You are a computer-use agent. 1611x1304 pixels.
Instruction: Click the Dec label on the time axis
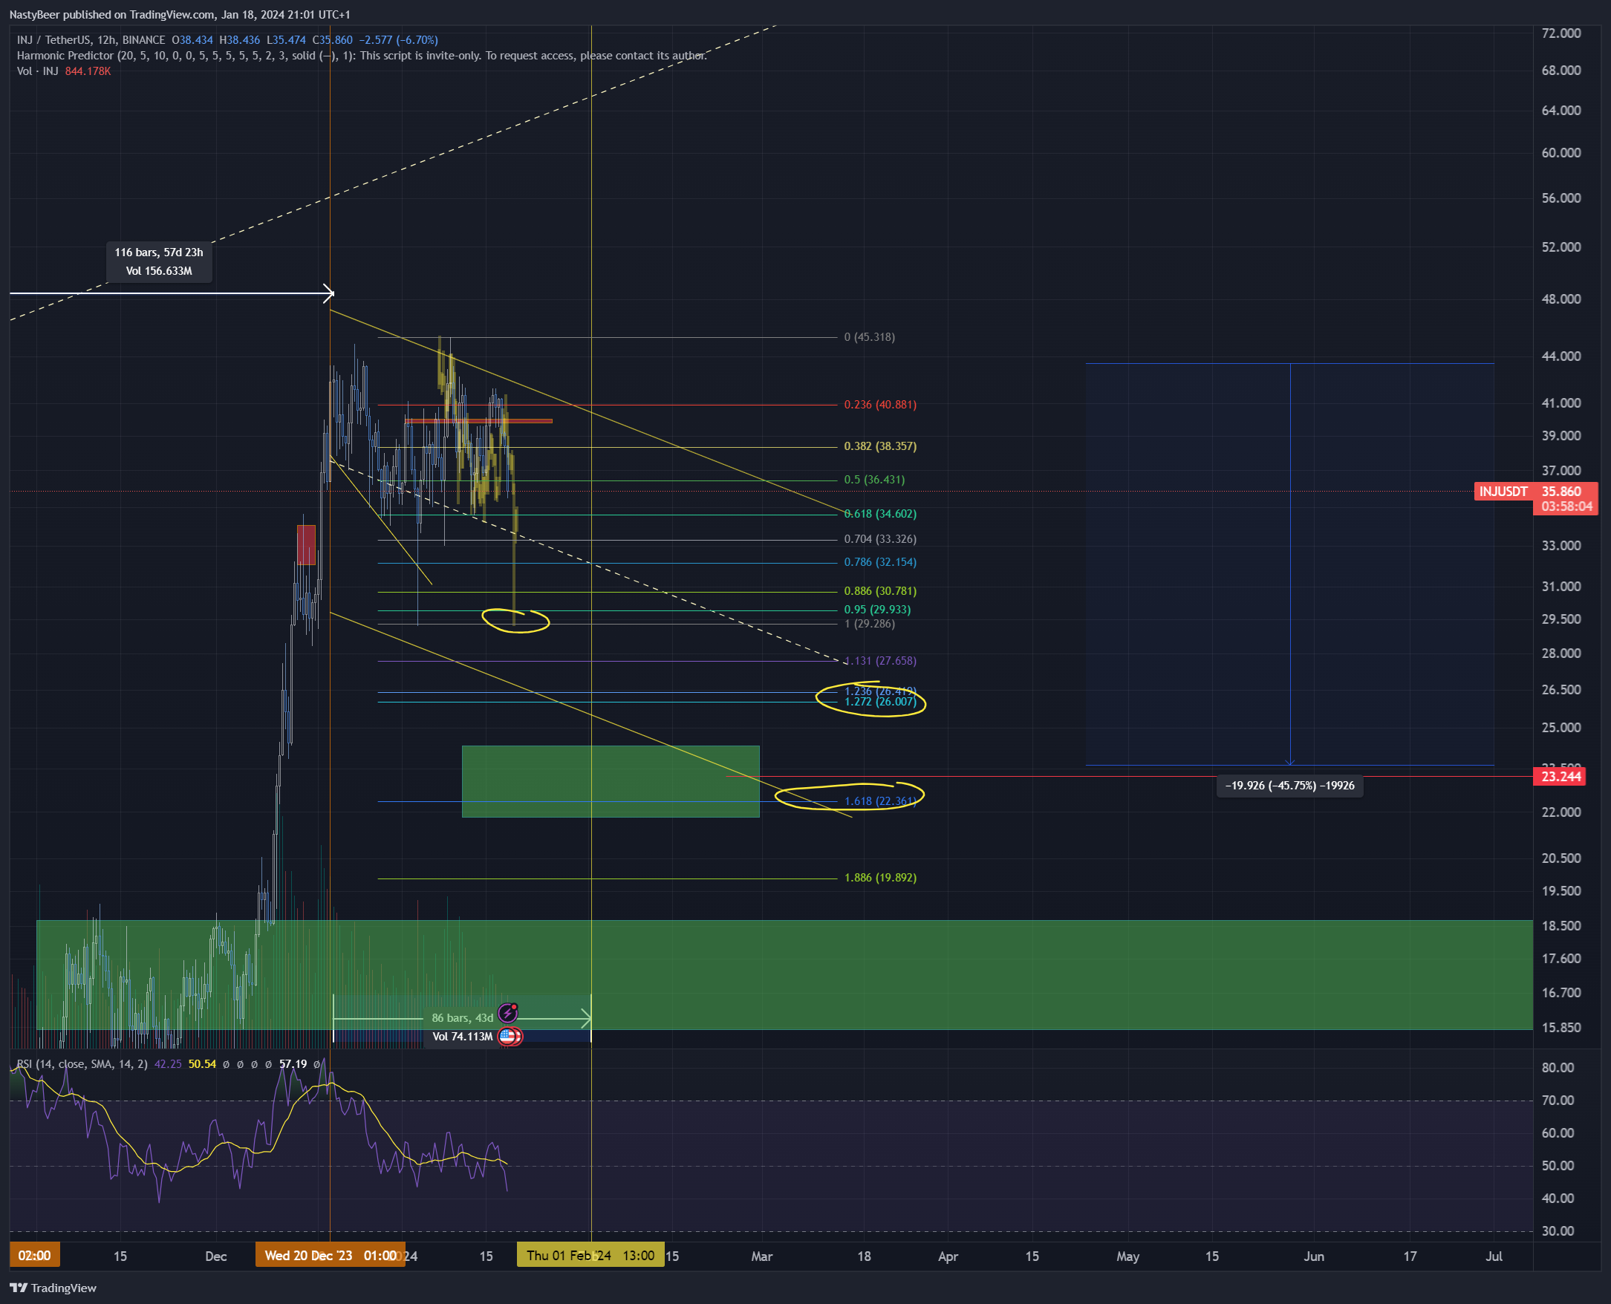pyautogui.click(x=215, y=1256)
